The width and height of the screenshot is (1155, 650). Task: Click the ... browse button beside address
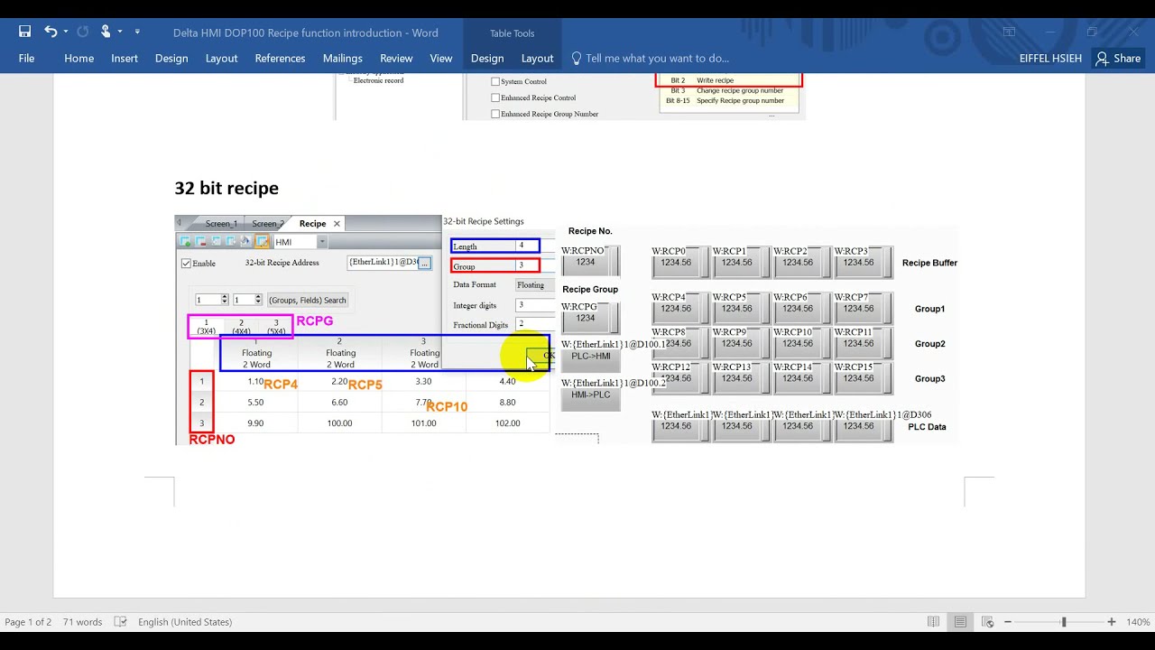pyautogui.click(x=425, y=263)
